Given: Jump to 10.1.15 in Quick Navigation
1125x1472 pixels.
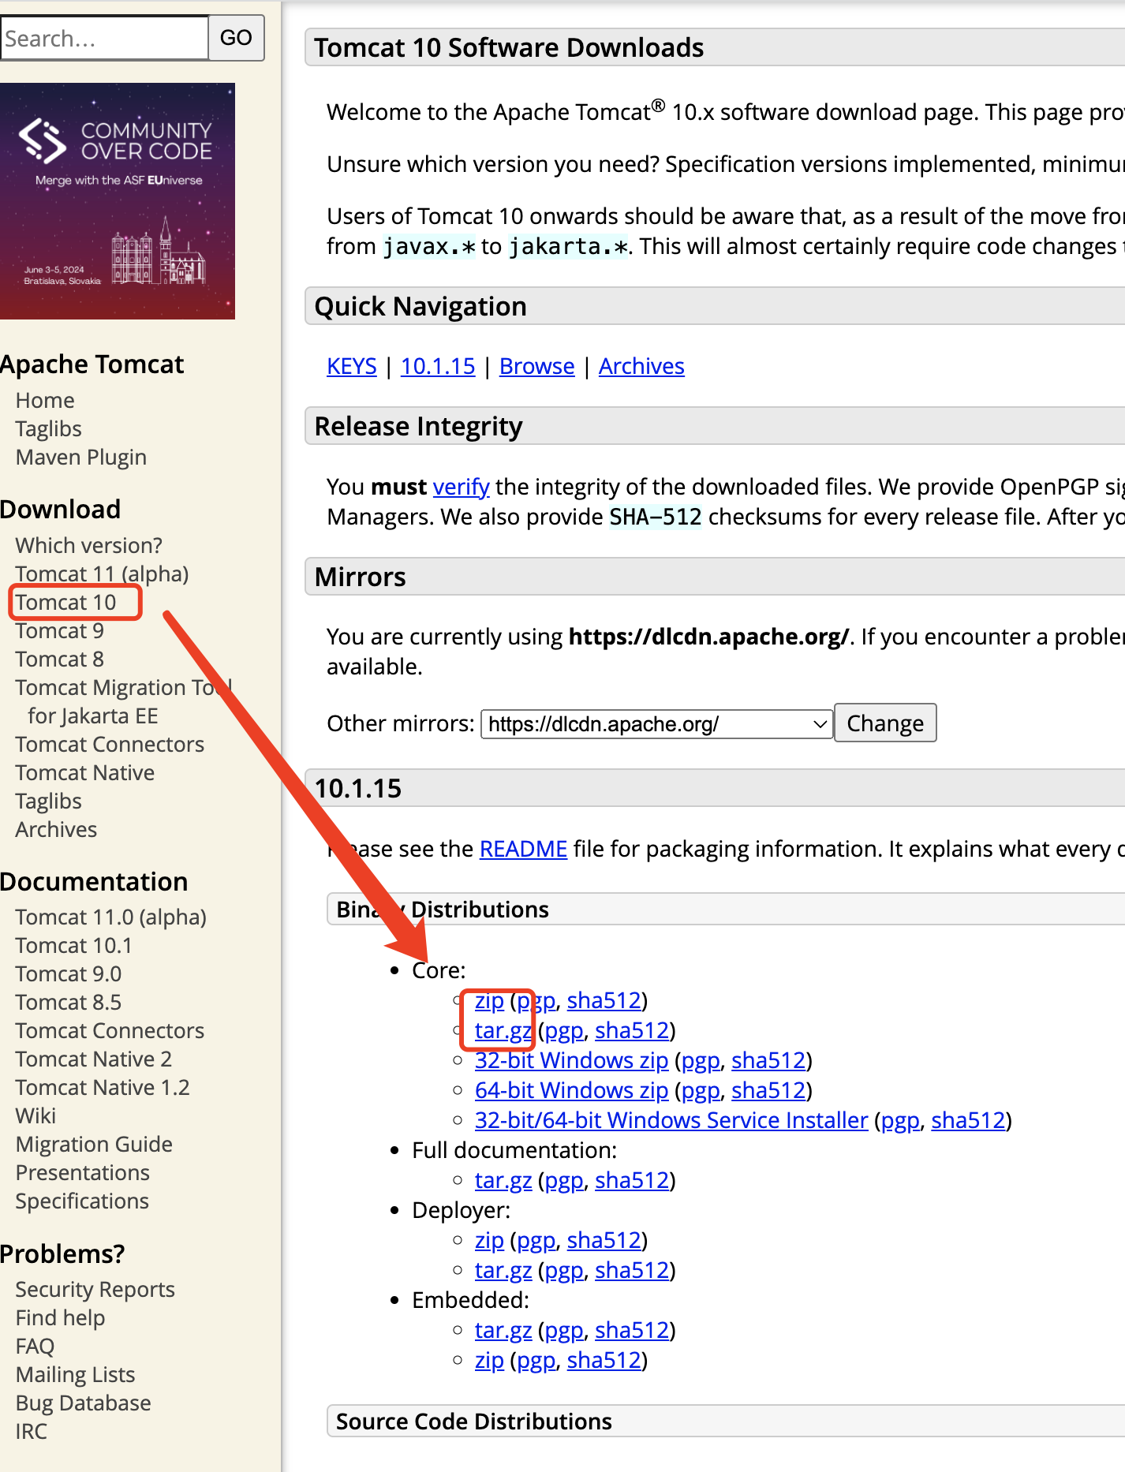Looking at the screenshot, I should pyautogui.click(x=438, y=367).
